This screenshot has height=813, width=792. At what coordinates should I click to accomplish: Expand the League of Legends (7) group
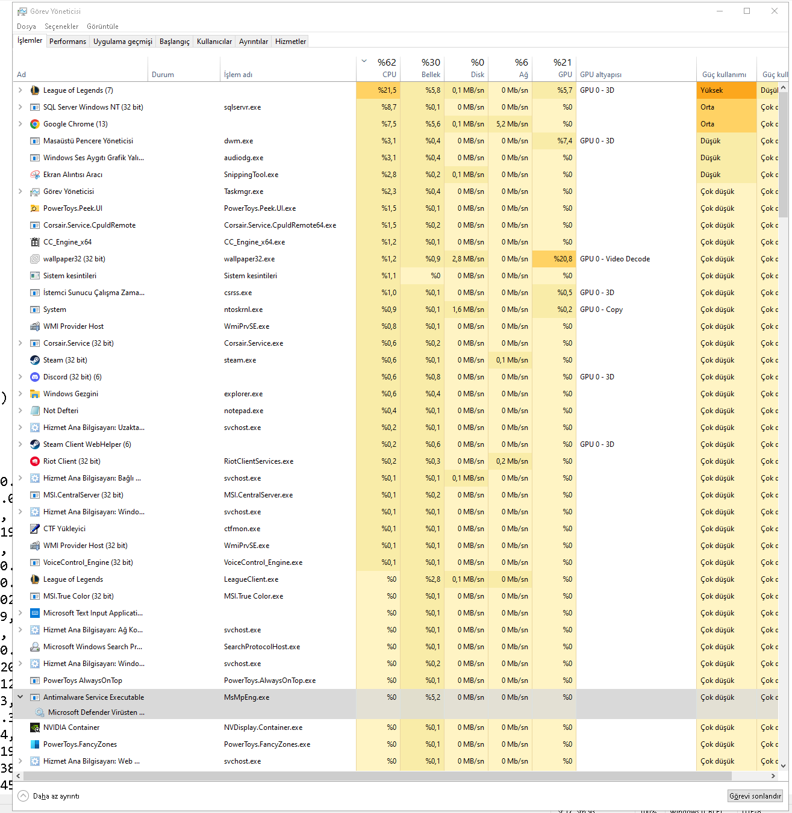point(20,90)
